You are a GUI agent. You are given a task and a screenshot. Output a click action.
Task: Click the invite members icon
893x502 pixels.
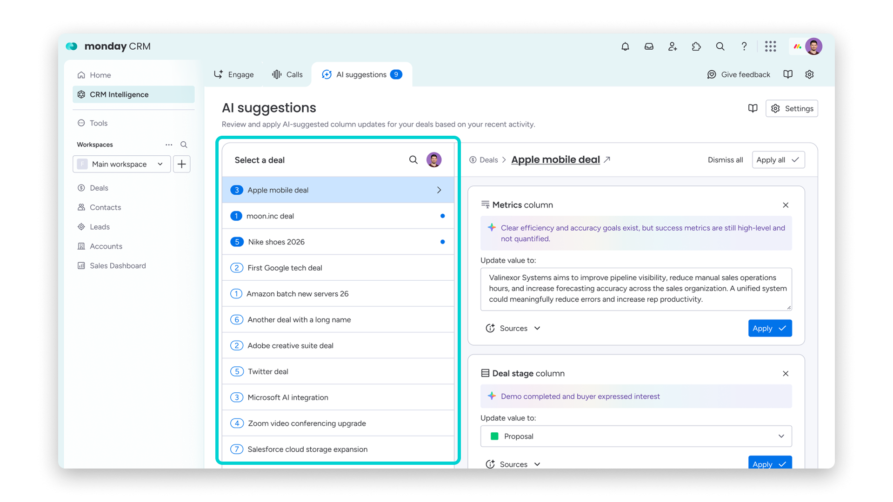[x=673, y=46]
